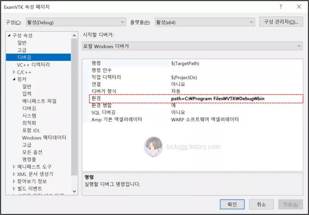
Task: Click the $(TargetPath) value
Action: (185, 64)
